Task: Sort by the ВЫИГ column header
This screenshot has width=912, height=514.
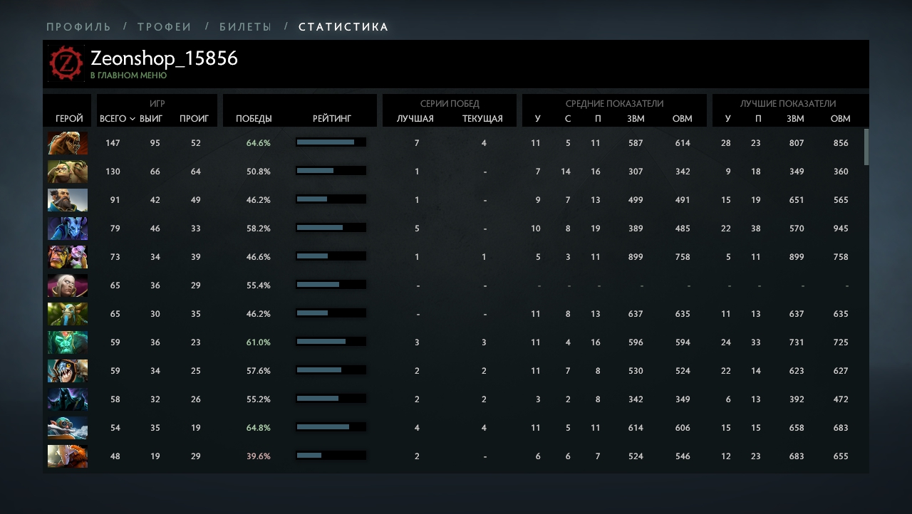Action: point(151,119)
